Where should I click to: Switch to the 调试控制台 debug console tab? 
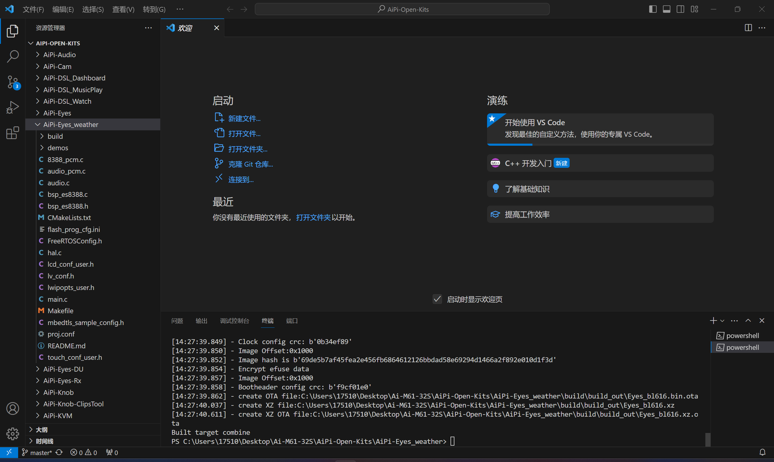(235, 321)
